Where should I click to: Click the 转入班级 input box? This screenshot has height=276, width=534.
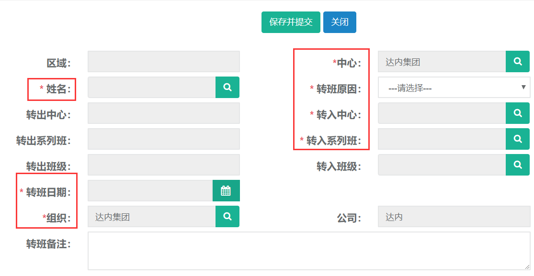pyautogui.click(x=442, y=165)
